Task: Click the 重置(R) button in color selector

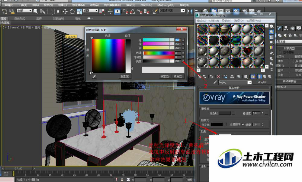Action: click(125, 77)
